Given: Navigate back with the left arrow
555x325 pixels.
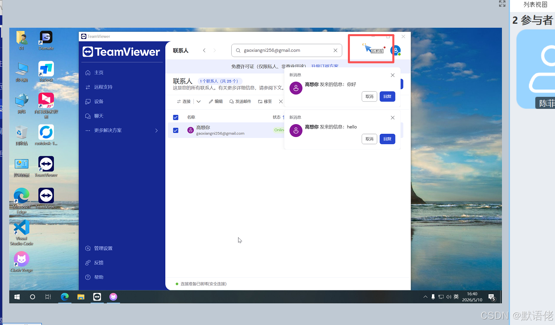Looking at the screenshot, I should coord(204,51).
